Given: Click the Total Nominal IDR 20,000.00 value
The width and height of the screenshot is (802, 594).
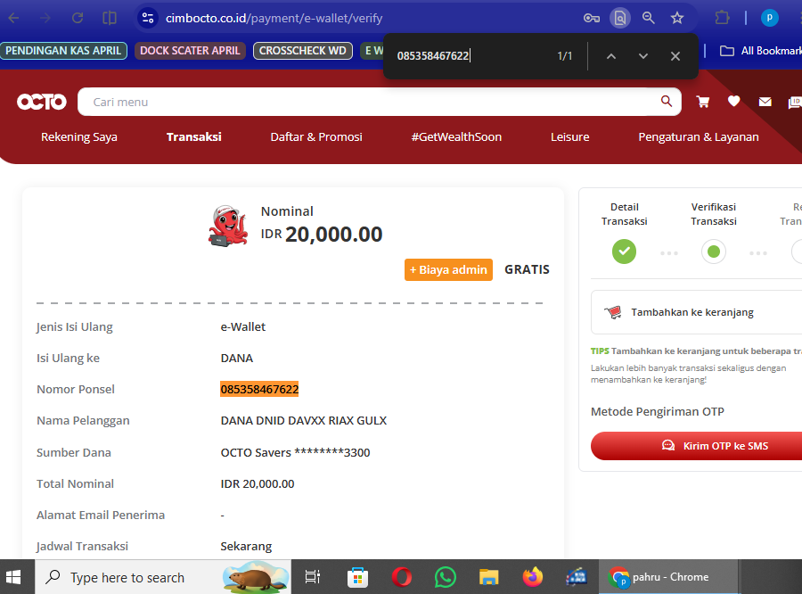Looking at the screenshot, I should coord(258,484).
